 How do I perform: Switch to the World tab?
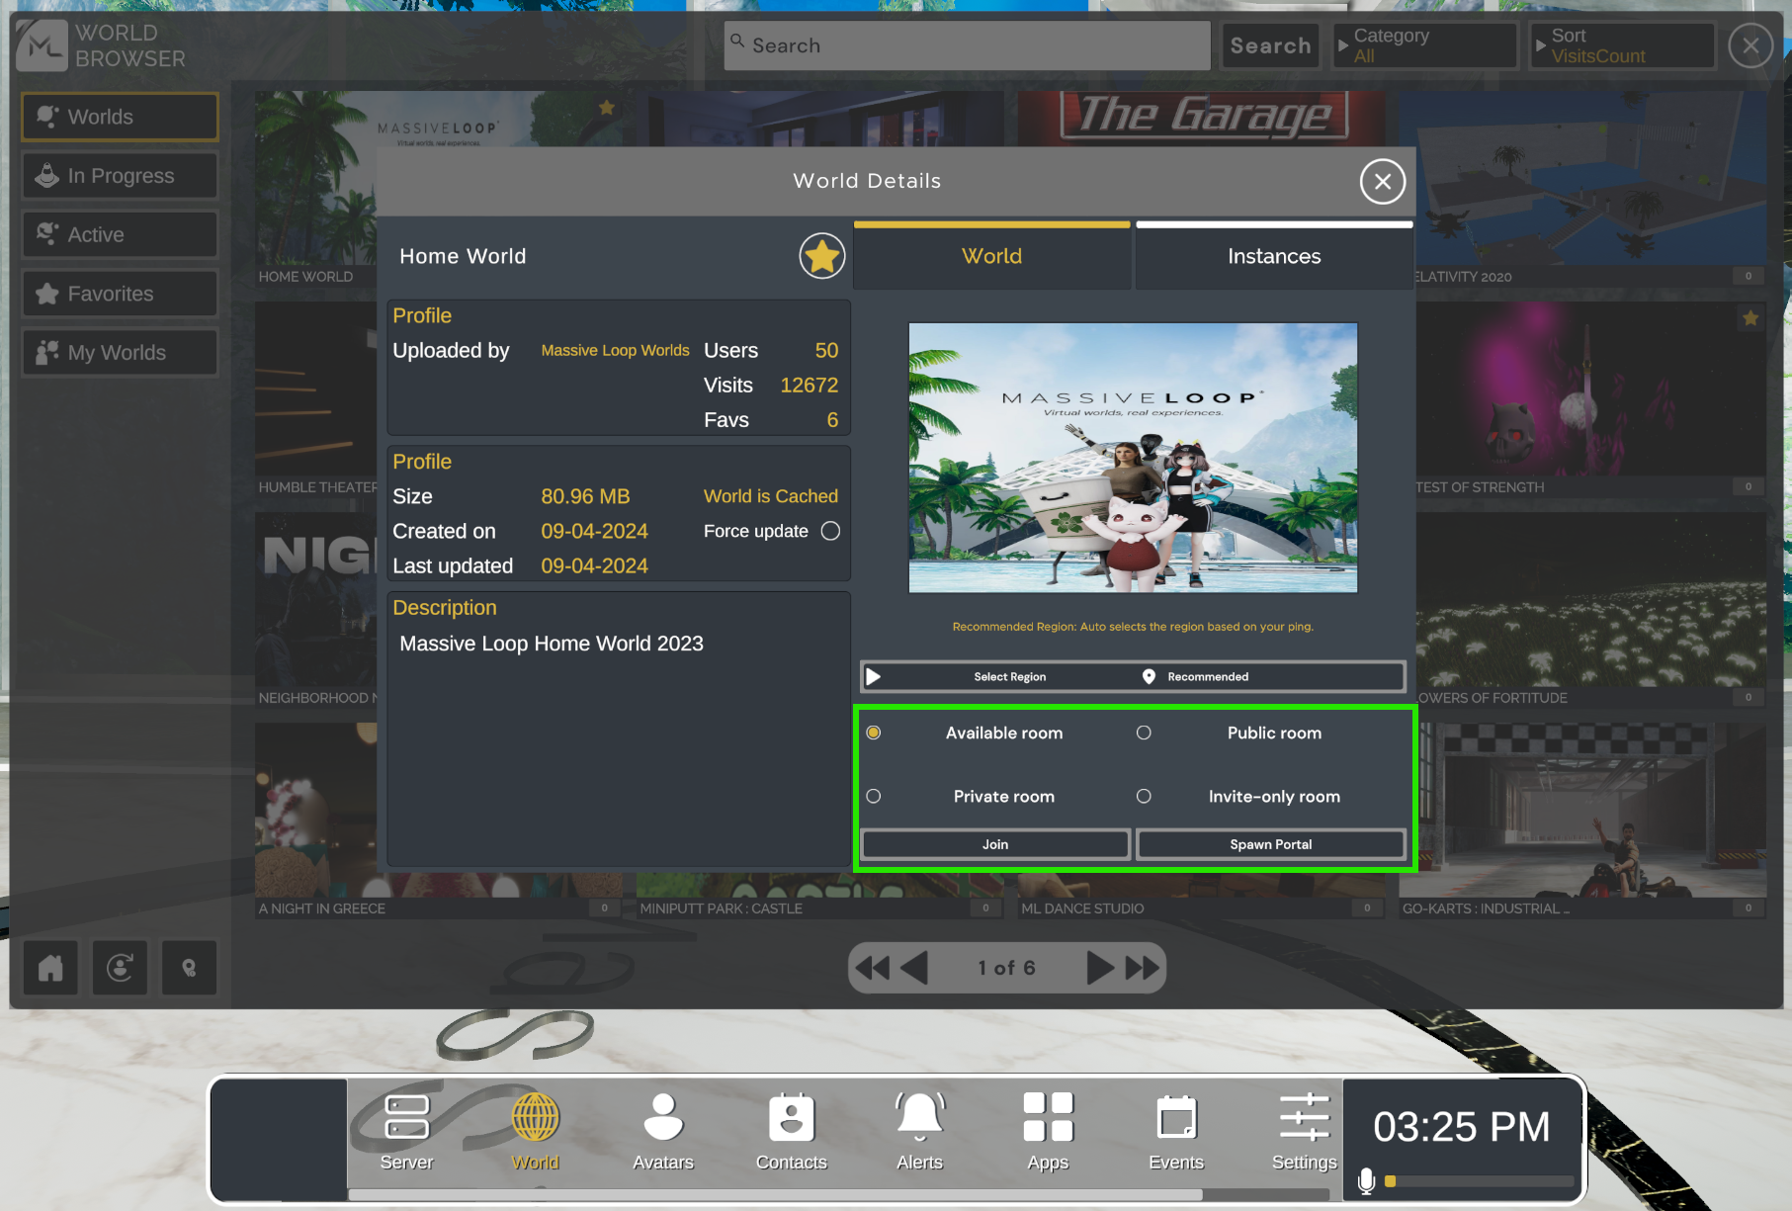point(991,256)
